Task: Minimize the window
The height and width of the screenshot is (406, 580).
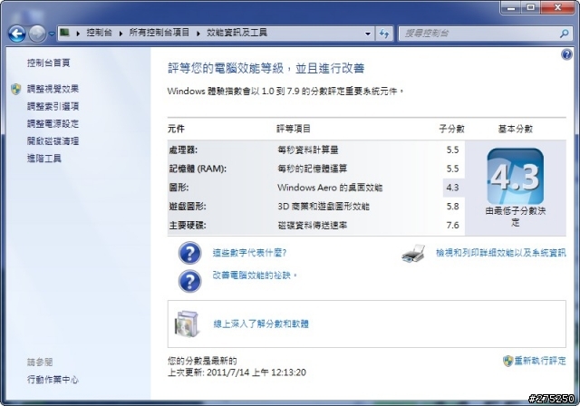Action: pyautogui.click(x=511, y=7)
